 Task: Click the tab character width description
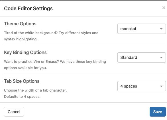click(35, 90)
